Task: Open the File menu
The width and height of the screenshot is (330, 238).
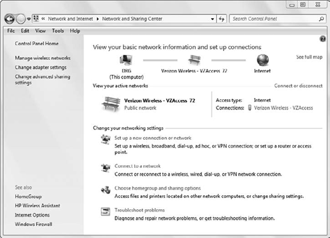Action: pyautogui.click(x=11, y=31)
